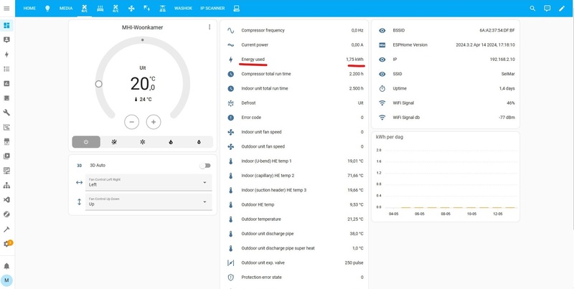Viewport: 574px width, 289px height.
Task: Toggle the 3D Auto switch
Action: [x=206, y=165]
